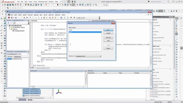The height and width of the screenshot is (103, 183).
Task: Open the VBA Add-Ins menu
Action: 51,15
